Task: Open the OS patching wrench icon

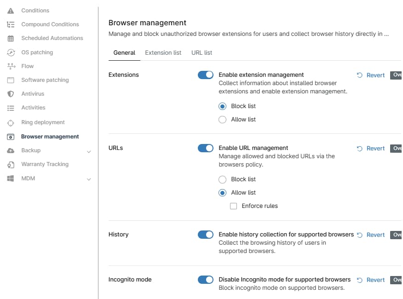Action: [11, 52]
